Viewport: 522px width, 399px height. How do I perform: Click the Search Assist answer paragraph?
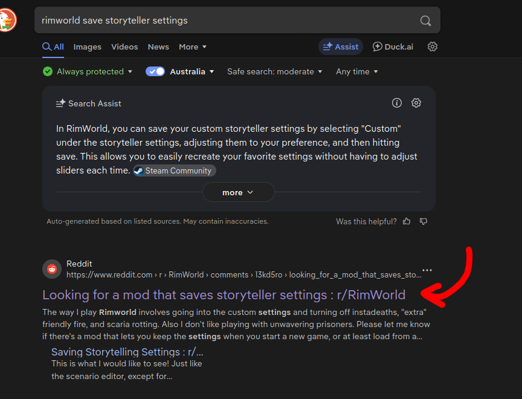(237, 149)
